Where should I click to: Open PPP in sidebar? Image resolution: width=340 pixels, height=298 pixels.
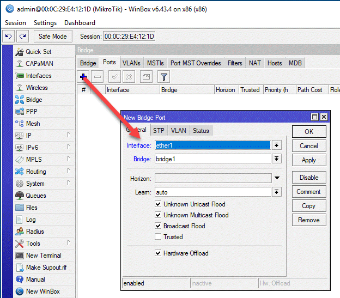pyautogui.click(x=45, y=111)
